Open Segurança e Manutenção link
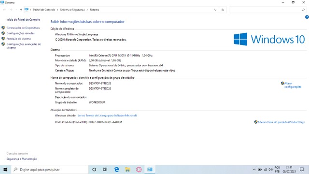309x174 pixels. coord(22,159)
